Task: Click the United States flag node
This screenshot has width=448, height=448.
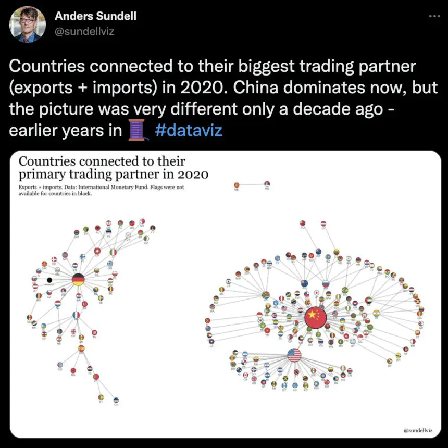Action: coord(294,356)
